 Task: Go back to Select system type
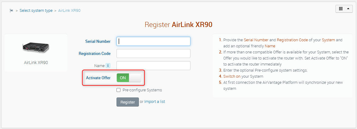(36, 11)
